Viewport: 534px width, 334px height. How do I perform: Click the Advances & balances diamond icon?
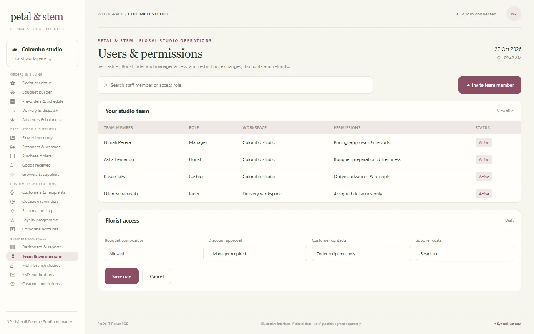click(x=13, y=120)
